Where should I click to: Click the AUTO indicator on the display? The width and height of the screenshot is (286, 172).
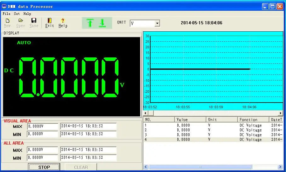tap(24, 43)
